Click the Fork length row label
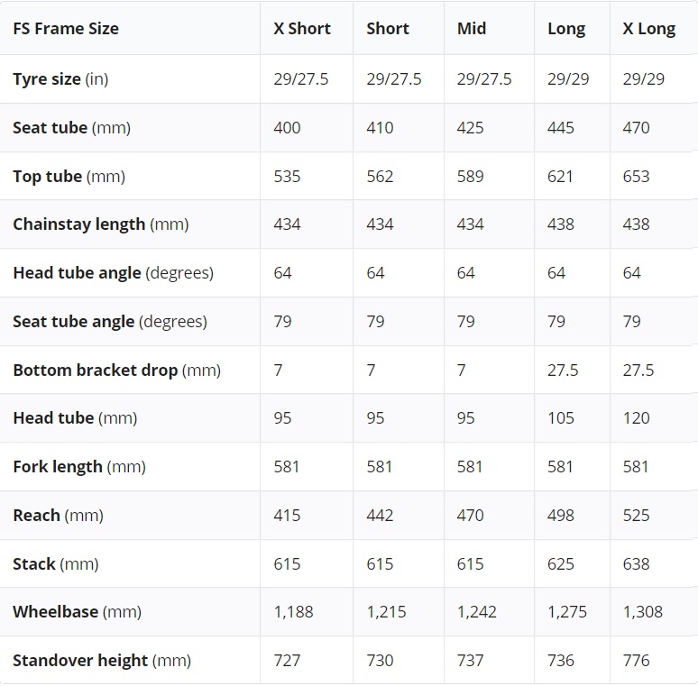The width and height of the screenshot is (698, 686). coord(78,467)
